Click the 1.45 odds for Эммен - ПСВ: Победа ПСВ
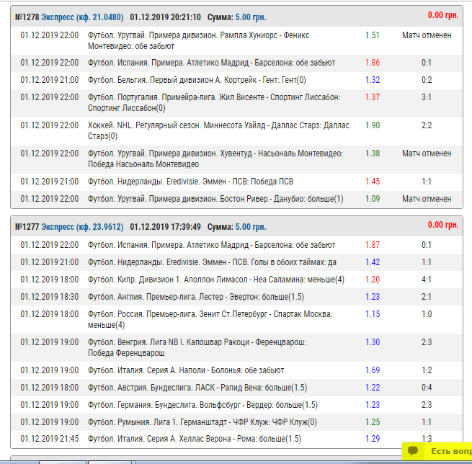The width and height of the screenshot is (472, 464). [x=373, y=182]
